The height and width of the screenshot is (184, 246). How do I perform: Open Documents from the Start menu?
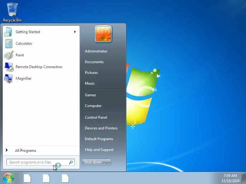[94, 62]
